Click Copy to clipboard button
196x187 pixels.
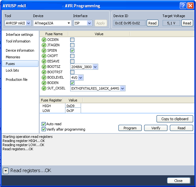175,119
